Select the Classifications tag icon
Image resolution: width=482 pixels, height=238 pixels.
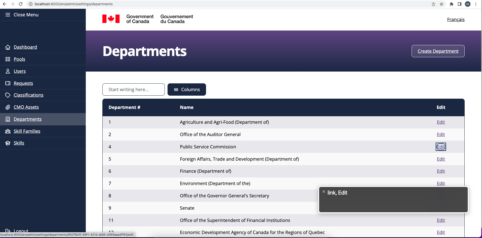click(8, 95)
